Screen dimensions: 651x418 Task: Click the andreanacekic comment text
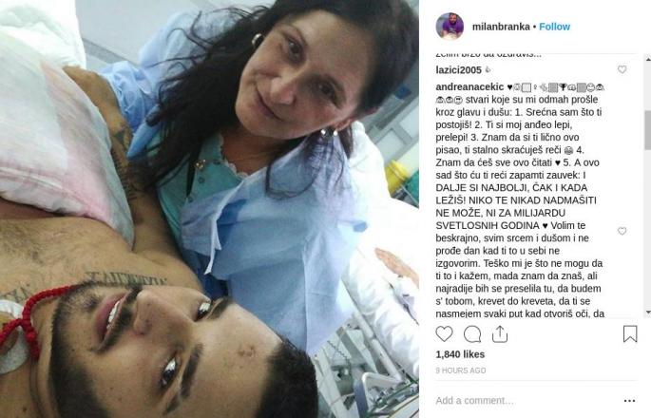pyautogui.click(x=519, y=200)
